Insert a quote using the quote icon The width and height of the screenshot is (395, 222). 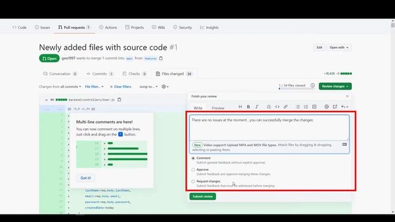tap(269, 107)
